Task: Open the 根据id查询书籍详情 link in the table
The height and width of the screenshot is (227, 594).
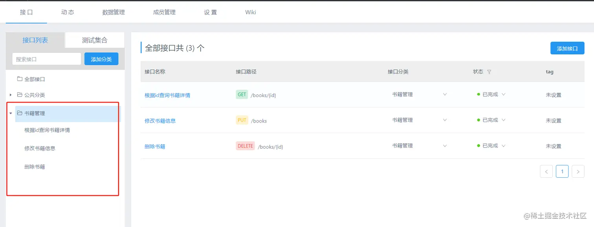Action: coord(167,95)
